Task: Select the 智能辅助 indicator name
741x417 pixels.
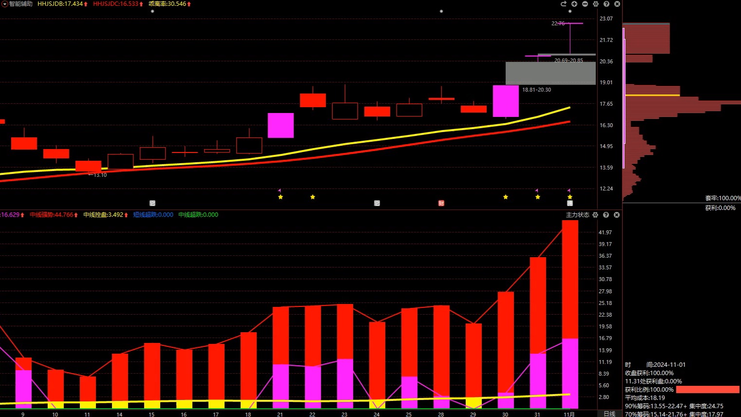Action: (21, 4)
